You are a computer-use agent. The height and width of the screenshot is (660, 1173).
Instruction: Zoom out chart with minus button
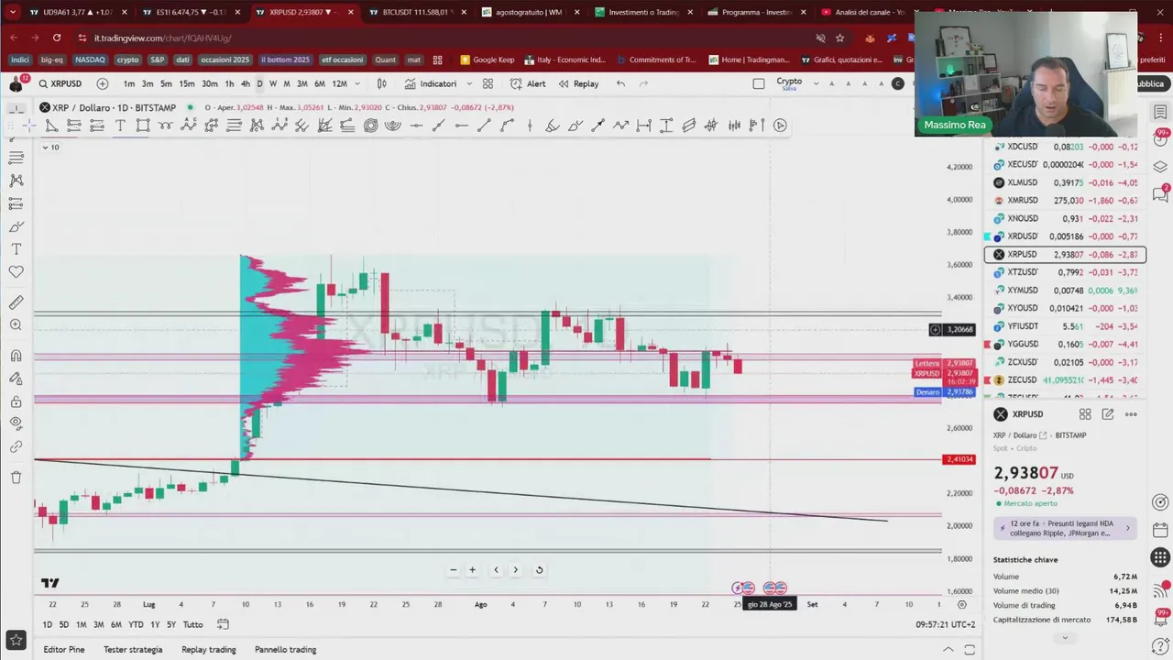453,570
